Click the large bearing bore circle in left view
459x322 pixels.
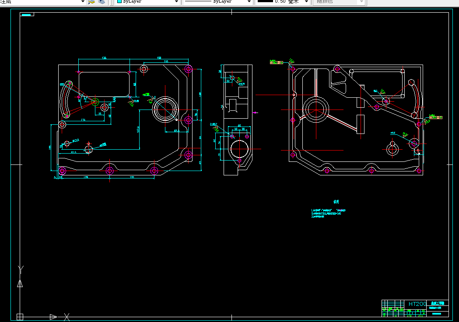click(x=165, y=110)
